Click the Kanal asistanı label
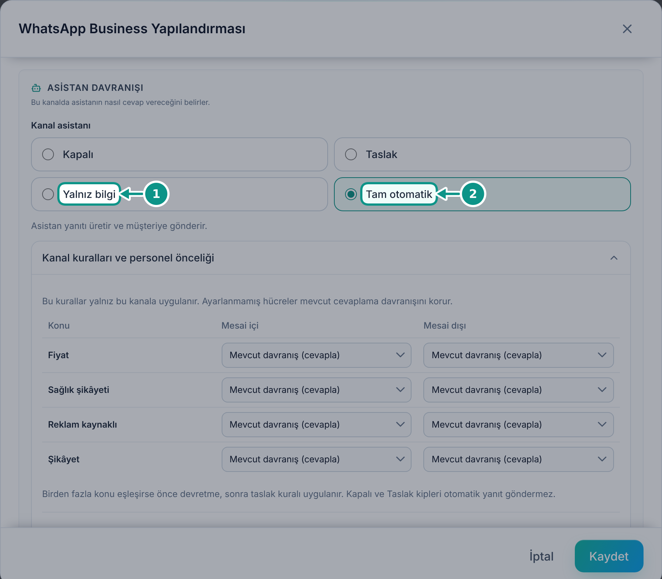This screenshot has height=579, width=662. pos(61,126)
